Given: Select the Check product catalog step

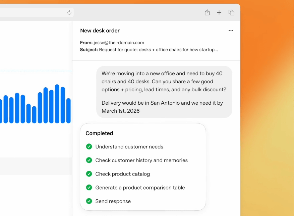Looking at the screenshot, I should tap(122, 174).
